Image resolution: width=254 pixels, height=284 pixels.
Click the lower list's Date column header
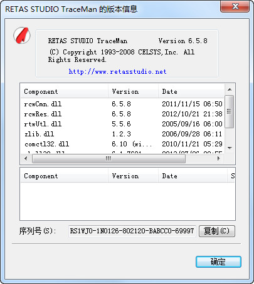pos(193,176)
